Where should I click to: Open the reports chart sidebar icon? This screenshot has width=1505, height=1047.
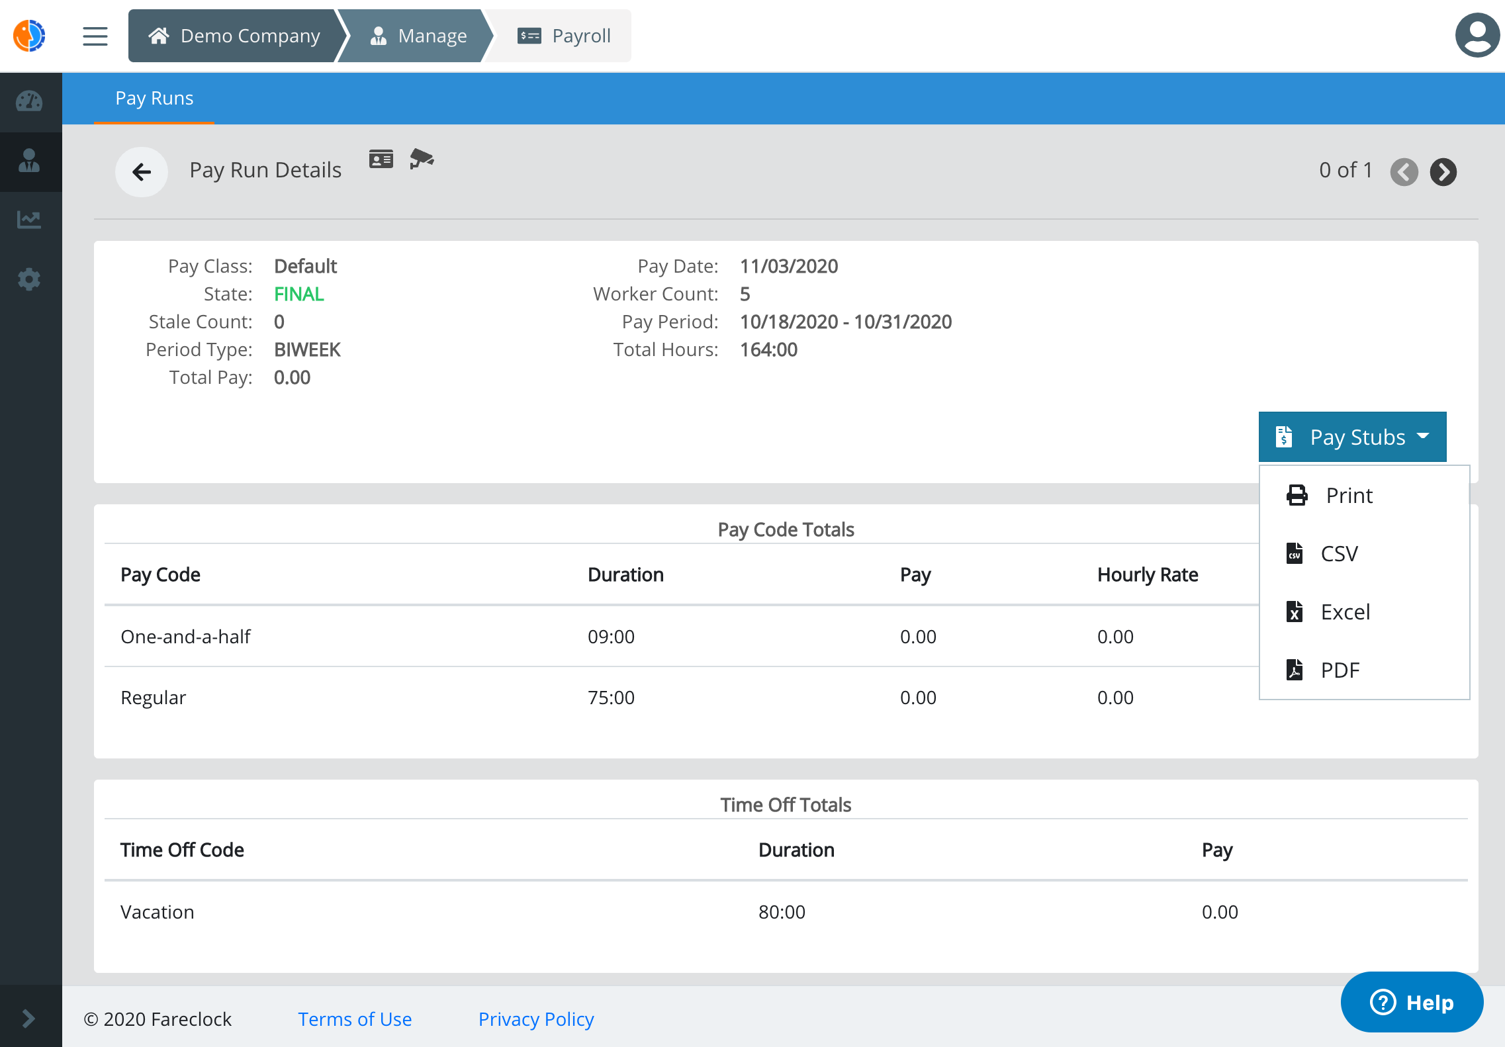tap(29, 220)
